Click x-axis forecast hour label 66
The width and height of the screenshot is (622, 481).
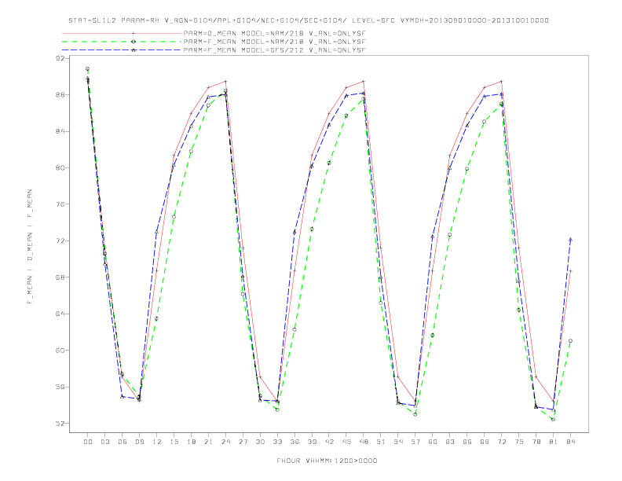pos(467,442)
